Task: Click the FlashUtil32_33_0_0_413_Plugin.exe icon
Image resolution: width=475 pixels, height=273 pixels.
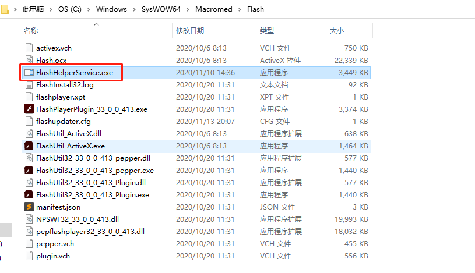Action: 29,194
